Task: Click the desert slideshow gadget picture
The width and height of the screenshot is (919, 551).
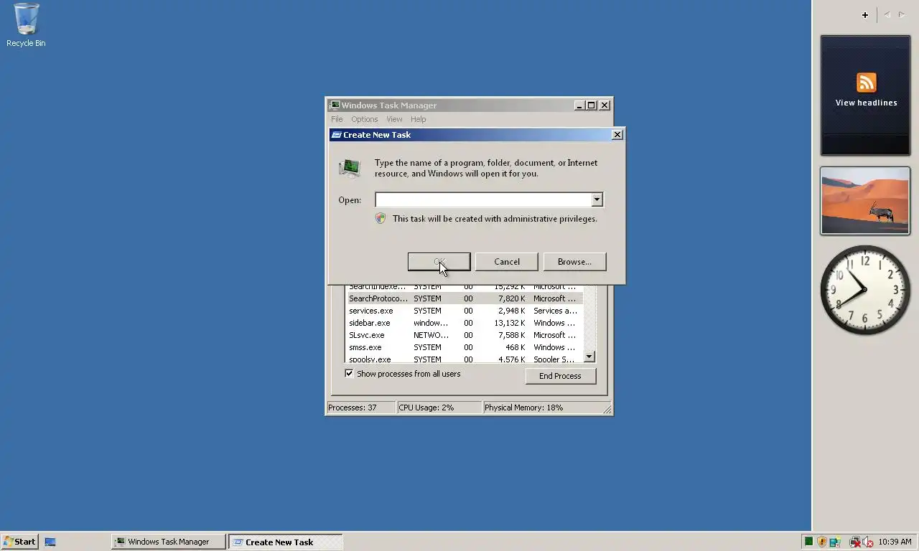Action: click(865, 201)
